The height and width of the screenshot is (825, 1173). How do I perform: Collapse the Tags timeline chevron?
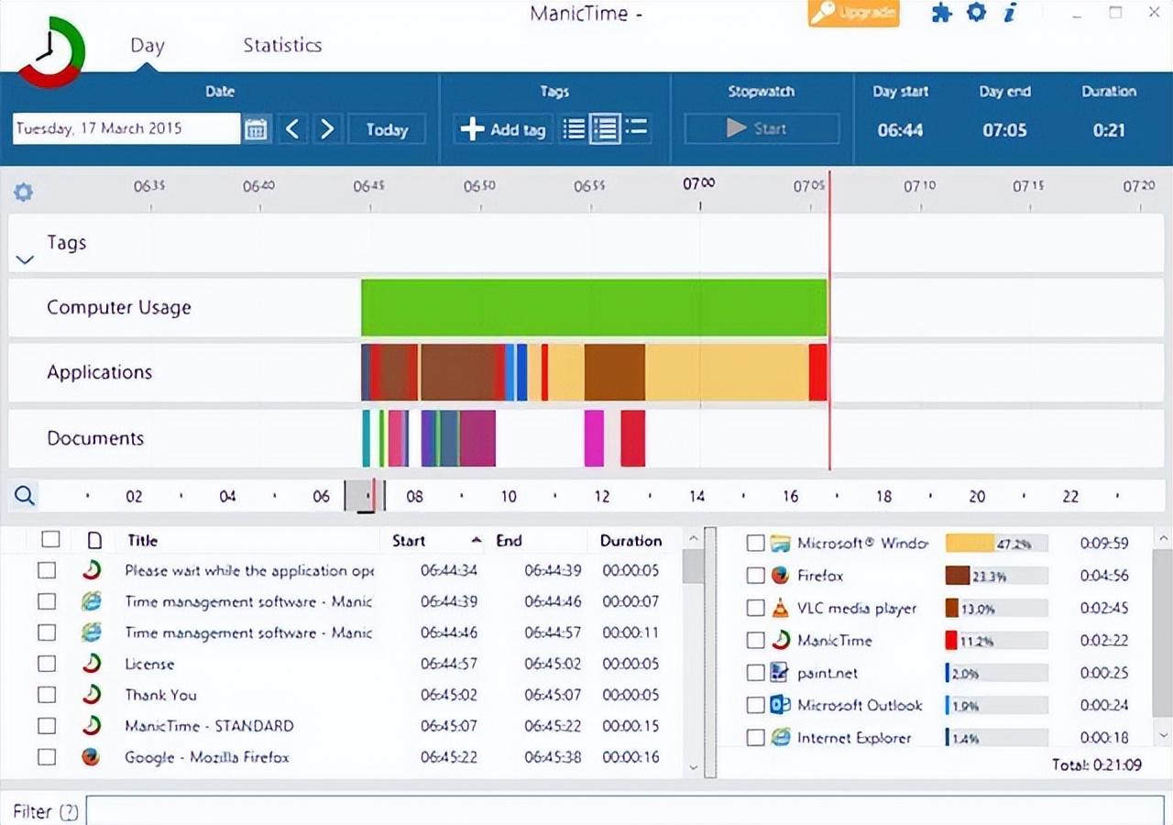click(x=25, y=260)
